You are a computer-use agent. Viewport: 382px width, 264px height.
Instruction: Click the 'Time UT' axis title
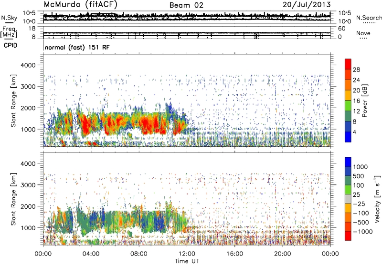tap(187, 261)
